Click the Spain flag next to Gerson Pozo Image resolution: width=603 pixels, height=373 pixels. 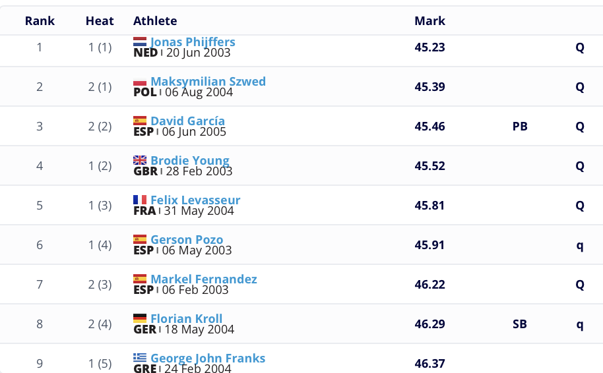coord(140,240)
